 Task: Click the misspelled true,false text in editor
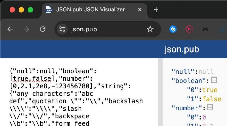pos(32,79)
